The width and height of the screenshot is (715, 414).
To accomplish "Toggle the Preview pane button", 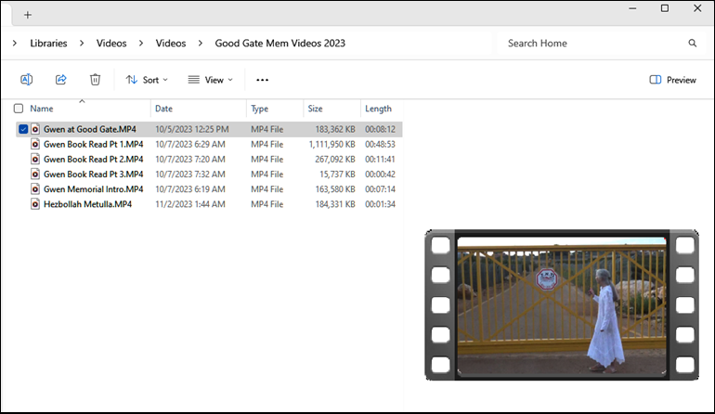I will click(x=672, y=80).
